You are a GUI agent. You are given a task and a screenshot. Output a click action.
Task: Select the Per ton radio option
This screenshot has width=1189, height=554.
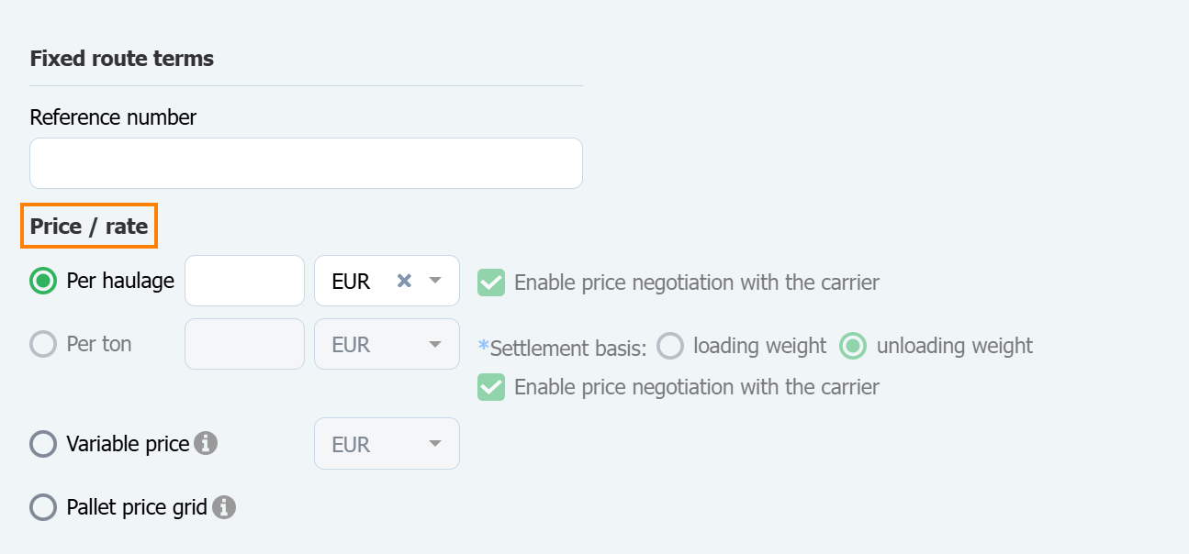tap(43, 344)
